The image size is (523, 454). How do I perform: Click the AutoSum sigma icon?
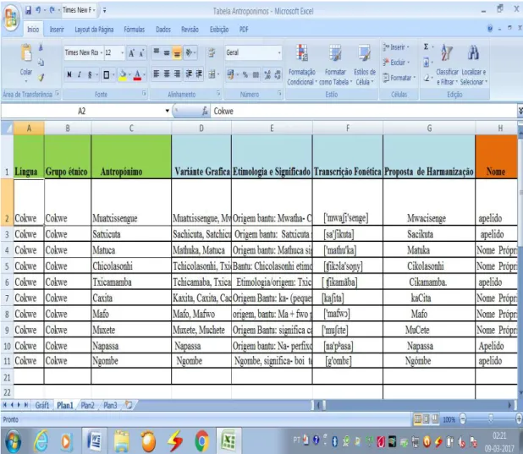427,46
